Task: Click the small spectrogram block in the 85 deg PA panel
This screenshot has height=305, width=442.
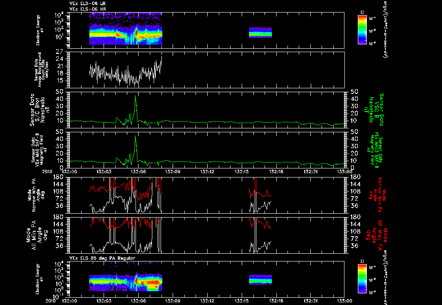Action: (x=260, y=280)
